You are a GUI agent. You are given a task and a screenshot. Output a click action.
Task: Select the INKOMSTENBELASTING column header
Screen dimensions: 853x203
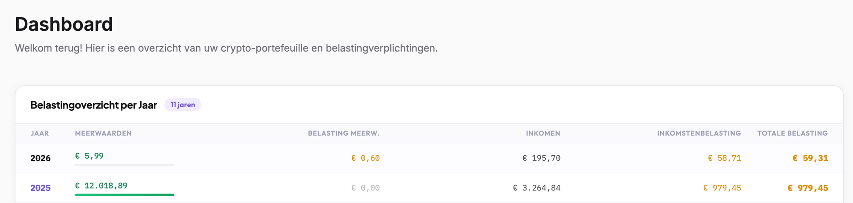[x=699, y=133]
